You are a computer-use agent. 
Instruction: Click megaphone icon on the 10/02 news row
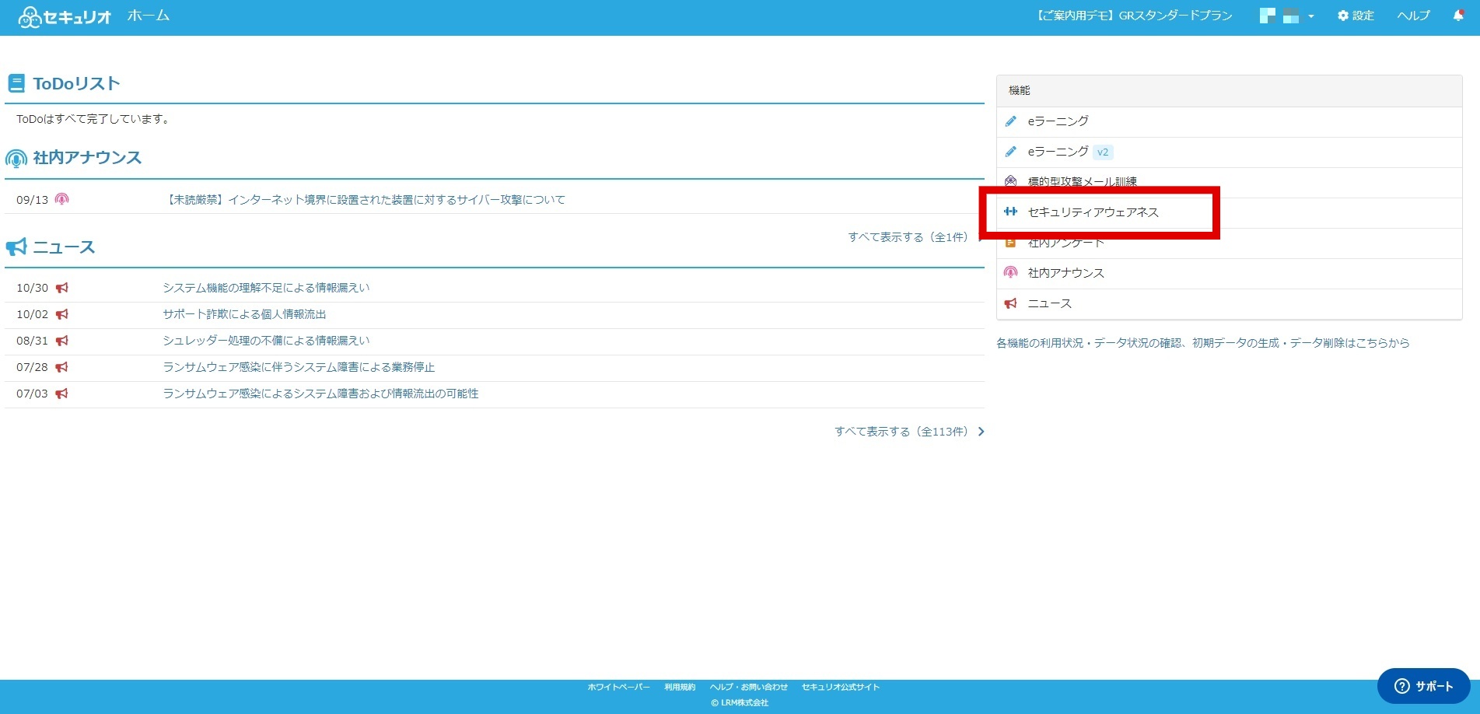tap(62, 314)
